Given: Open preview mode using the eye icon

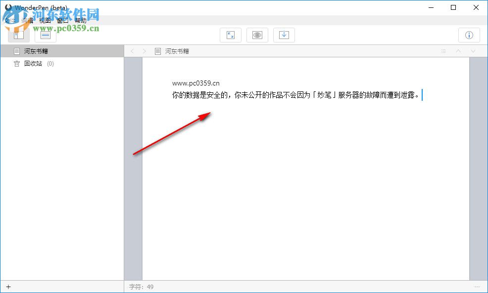Looking at the screenshot, I should pos(257,35).
